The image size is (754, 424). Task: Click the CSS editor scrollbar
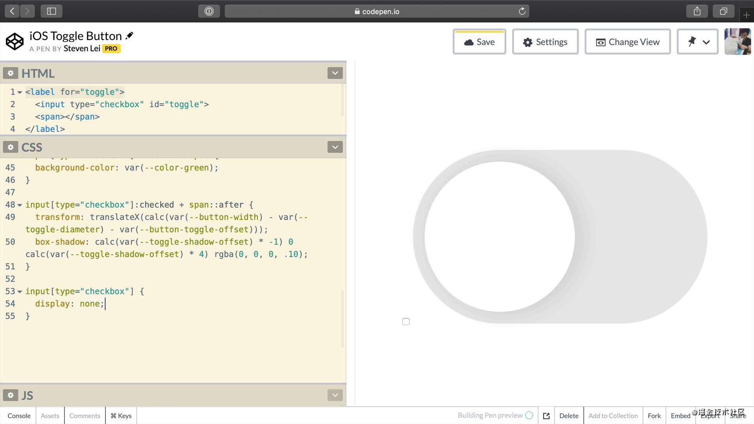click(x=342, y=319)
